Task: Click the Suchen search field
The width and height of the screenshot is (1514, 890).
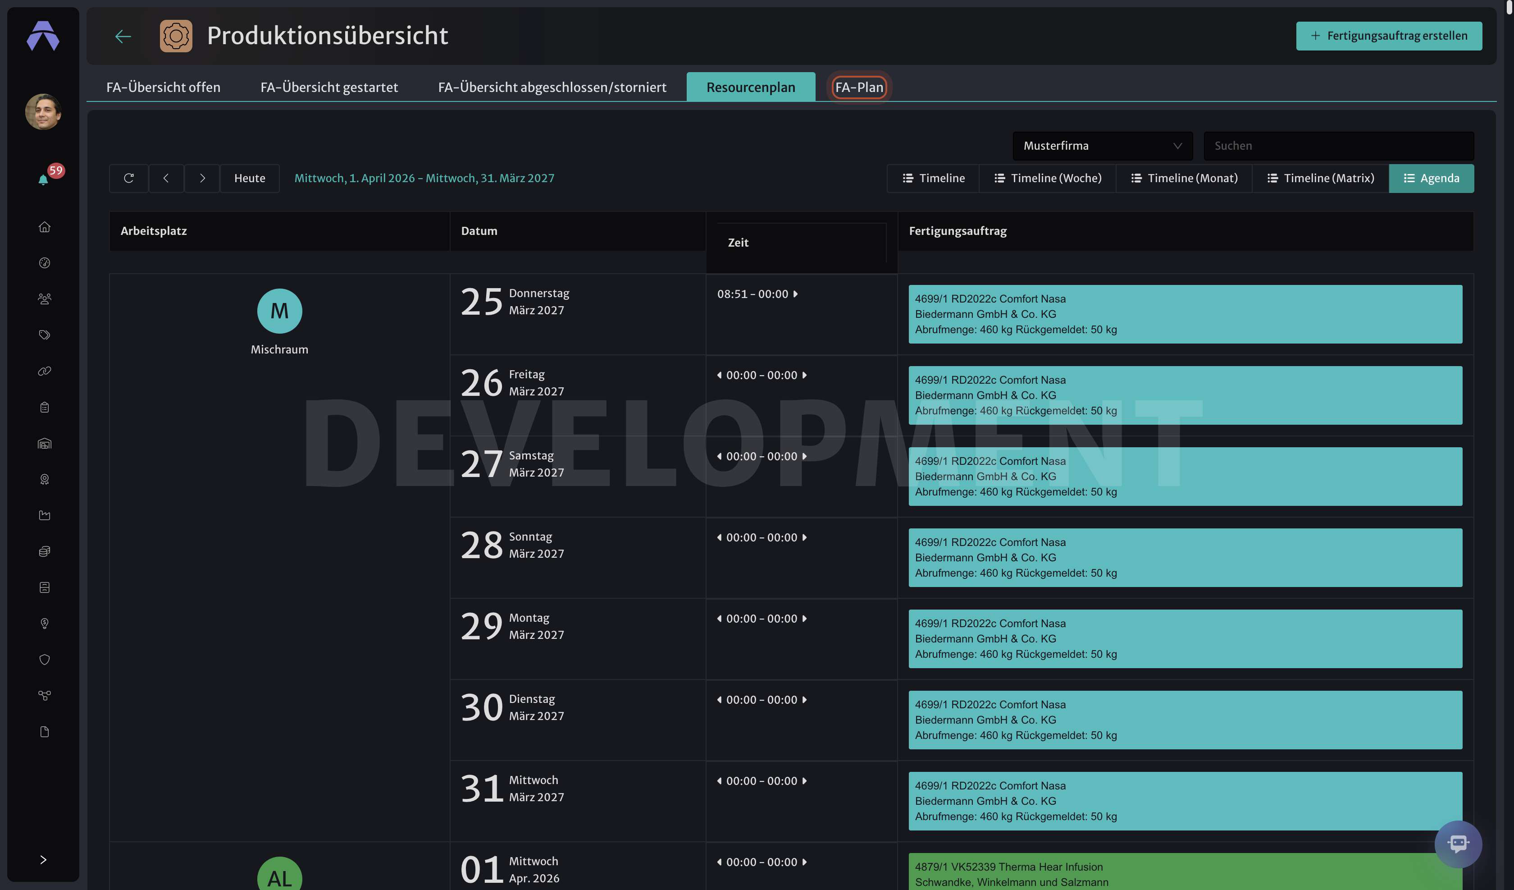Action: (1338, 146)
